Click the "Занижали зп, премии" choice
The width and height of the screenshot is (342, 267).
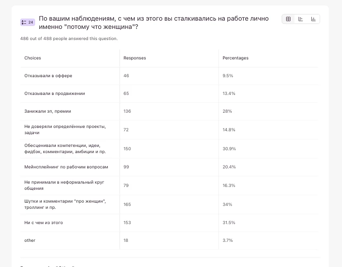(x=47, y=111)
